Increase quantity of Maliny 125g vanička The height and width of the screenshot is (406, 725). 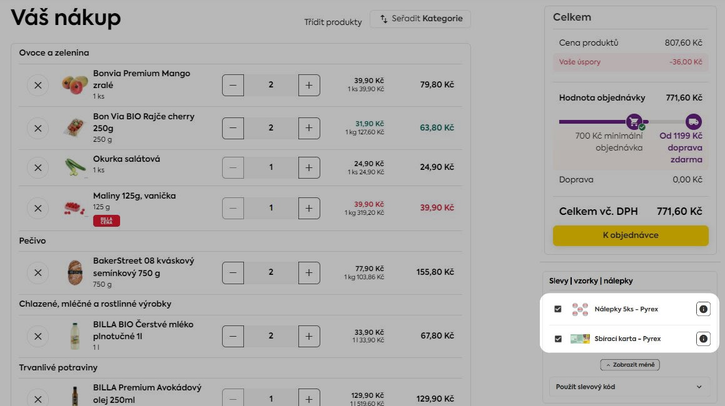pyautogui.click(x=308, y=208)
